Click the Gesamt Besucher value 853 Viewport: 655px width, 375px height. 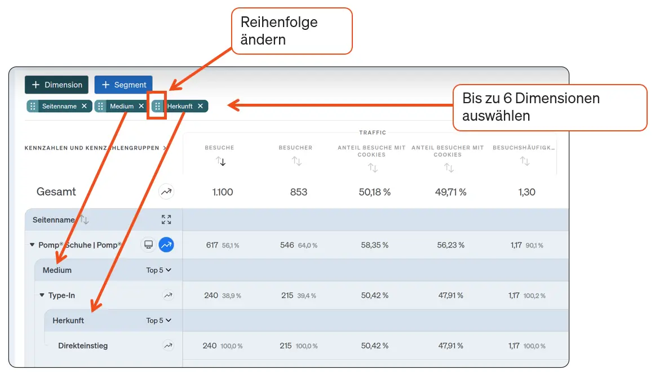pos(299,192)
